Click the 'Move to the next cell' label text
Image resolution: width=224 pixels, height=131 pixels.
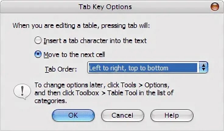coord(74,55)
